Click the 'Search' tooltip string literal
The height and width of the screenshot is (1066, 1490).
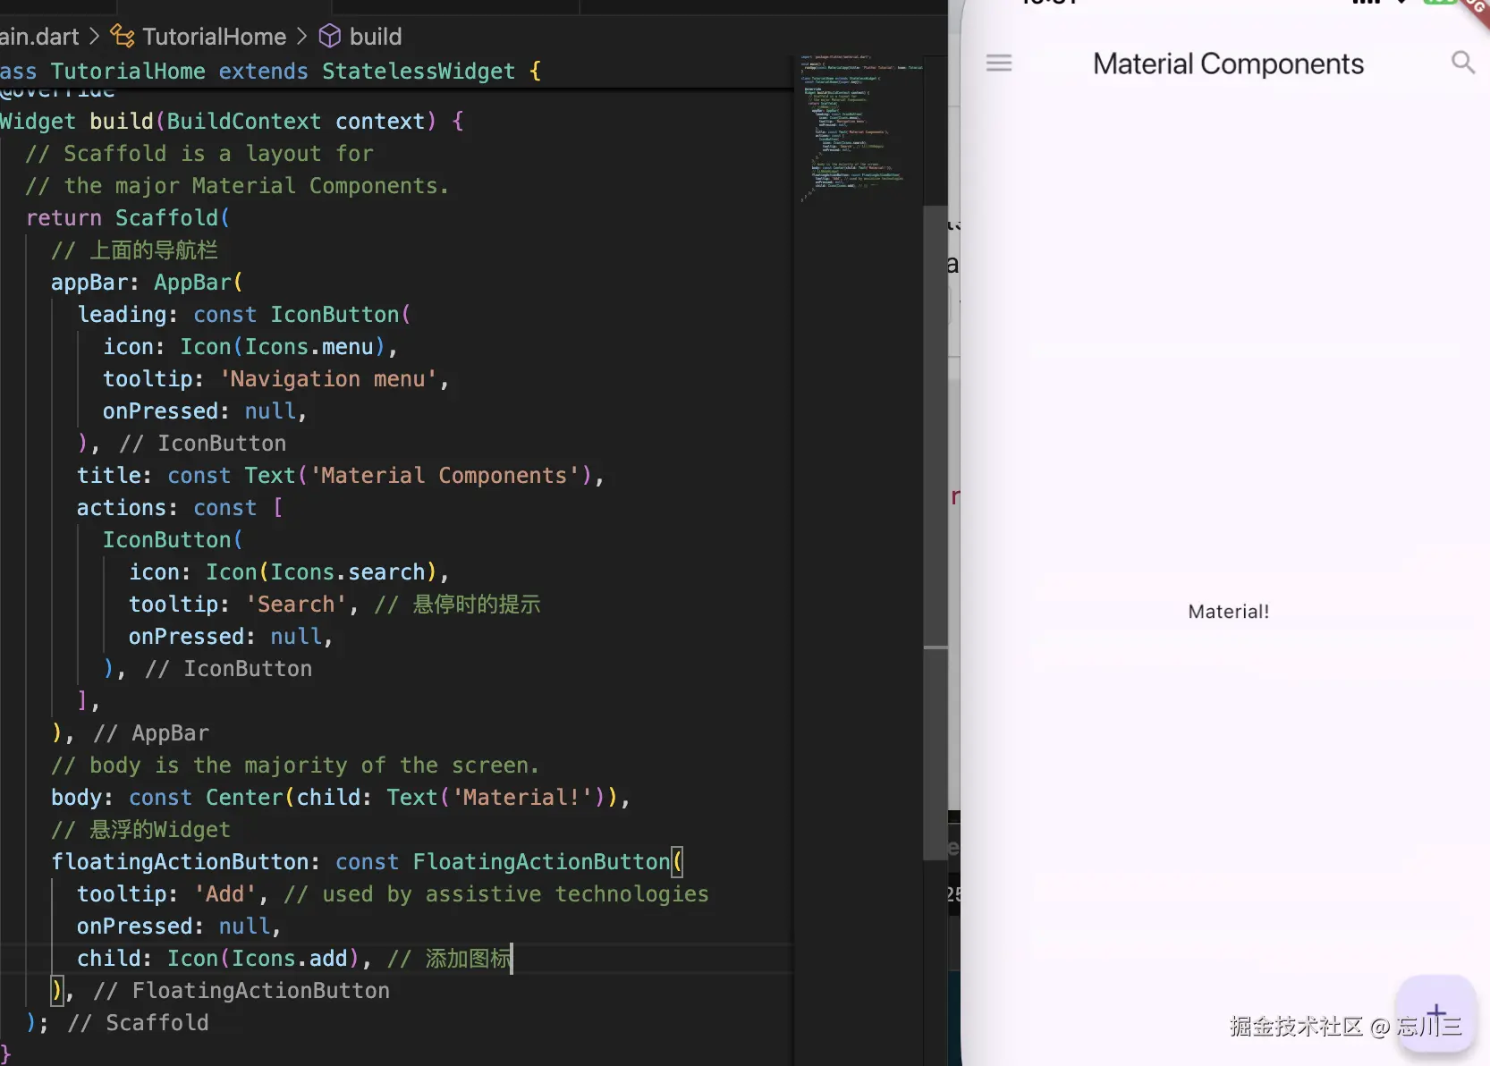(x=296, y=605)
